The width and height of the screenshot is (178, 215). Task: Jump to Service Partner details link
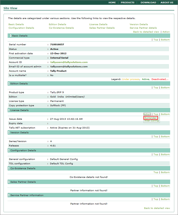(x=143, y=28)
